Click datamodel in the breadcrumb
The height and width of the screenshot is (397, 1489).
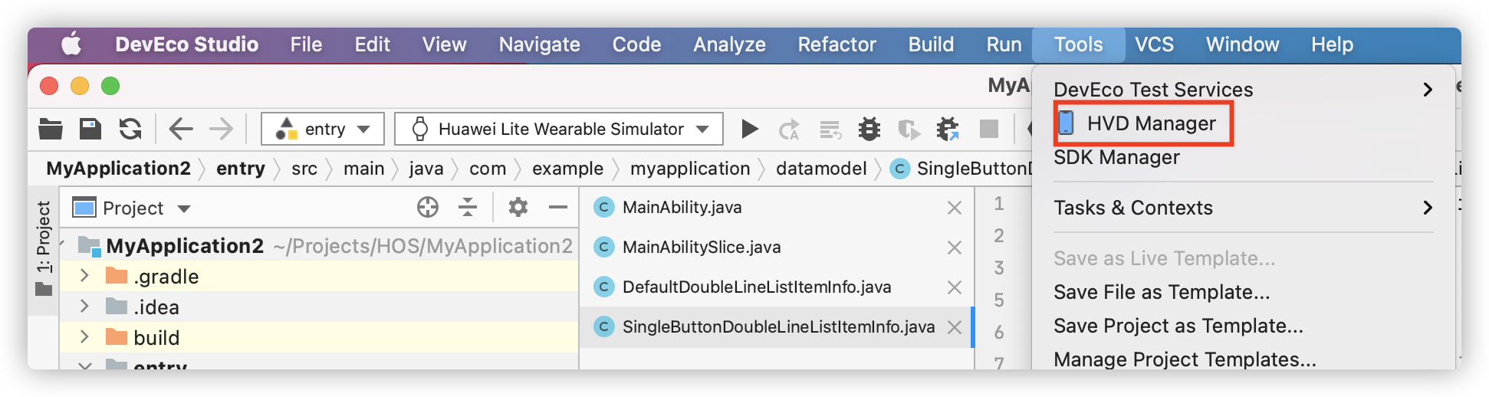point(821,169)
